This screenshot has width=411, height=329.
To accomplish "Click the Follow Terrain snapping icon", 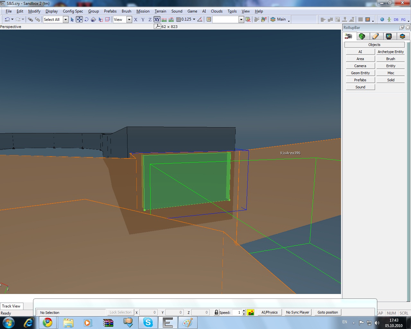I will tap(164, 20).
